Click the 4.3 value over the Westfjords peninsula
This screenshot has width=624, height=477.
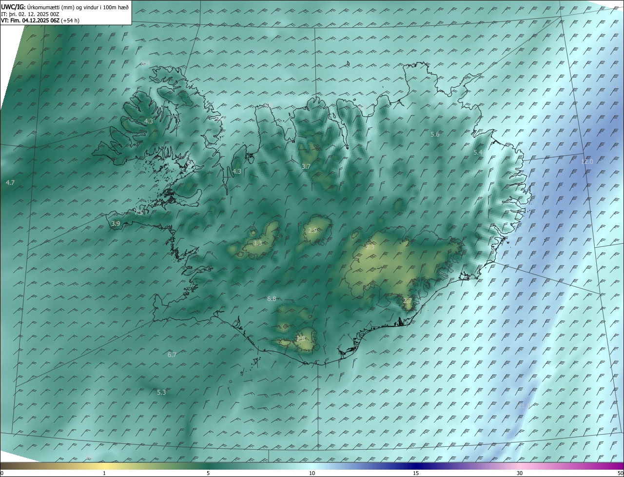(149, 121)
